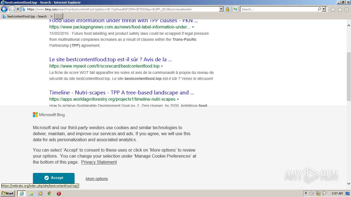The image size is (351, 197).
Task: Open the Action Center flag icon
Action: coord(324,193)
